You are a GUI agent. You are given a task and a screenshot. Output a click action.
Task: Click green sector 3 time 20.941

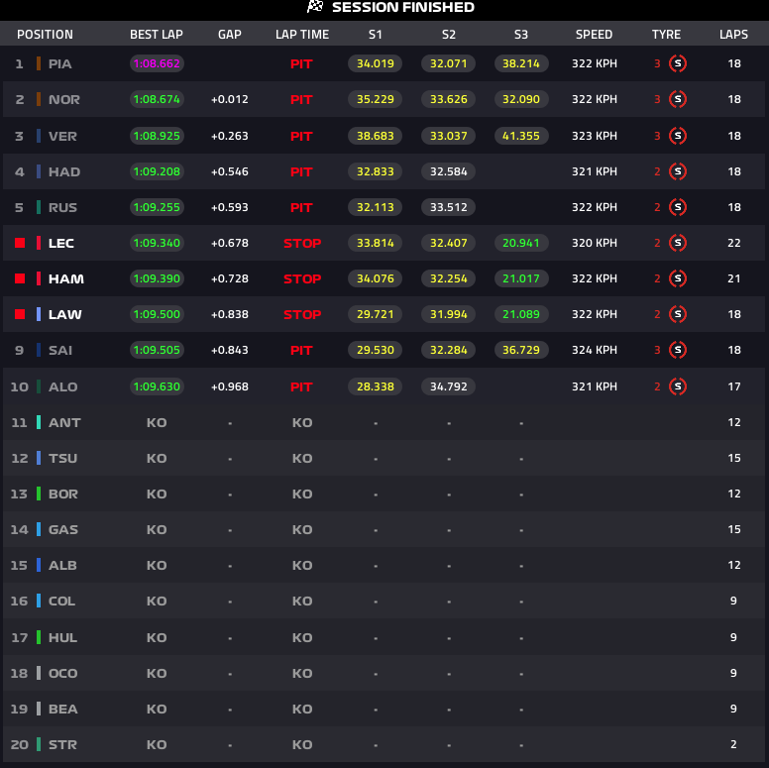click(521, 243)
